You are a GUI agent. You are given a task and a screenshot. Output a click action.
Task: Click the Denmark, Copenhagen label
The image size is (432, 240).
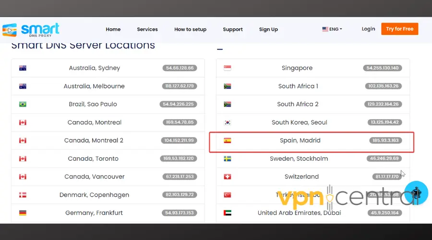tap(94, 195)
